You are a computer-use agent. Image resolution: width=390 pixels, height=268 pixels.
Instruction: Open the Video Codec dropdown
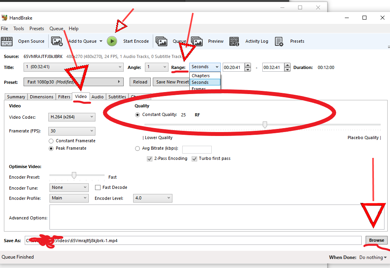(71, 117)
